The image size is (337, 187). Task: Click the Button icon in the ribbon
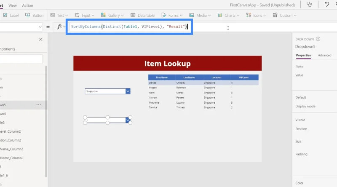click(x=27, y=15)
